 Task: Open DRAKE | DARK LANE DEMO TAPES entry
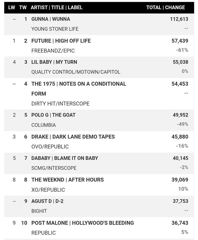tap(73, 137)
